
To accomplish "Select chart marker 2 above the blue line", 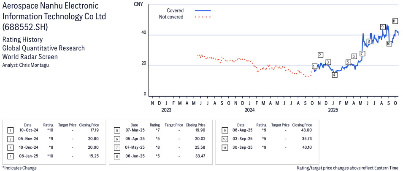I will tap(320, 55).
